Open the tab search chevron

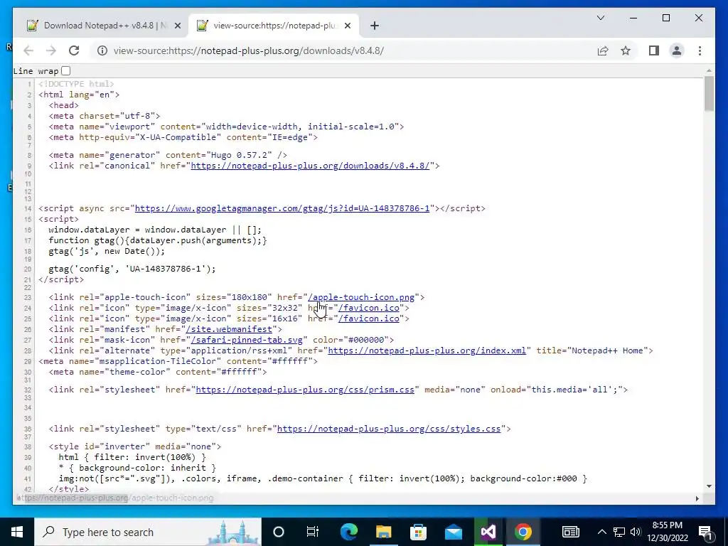(x=600, y=18)
